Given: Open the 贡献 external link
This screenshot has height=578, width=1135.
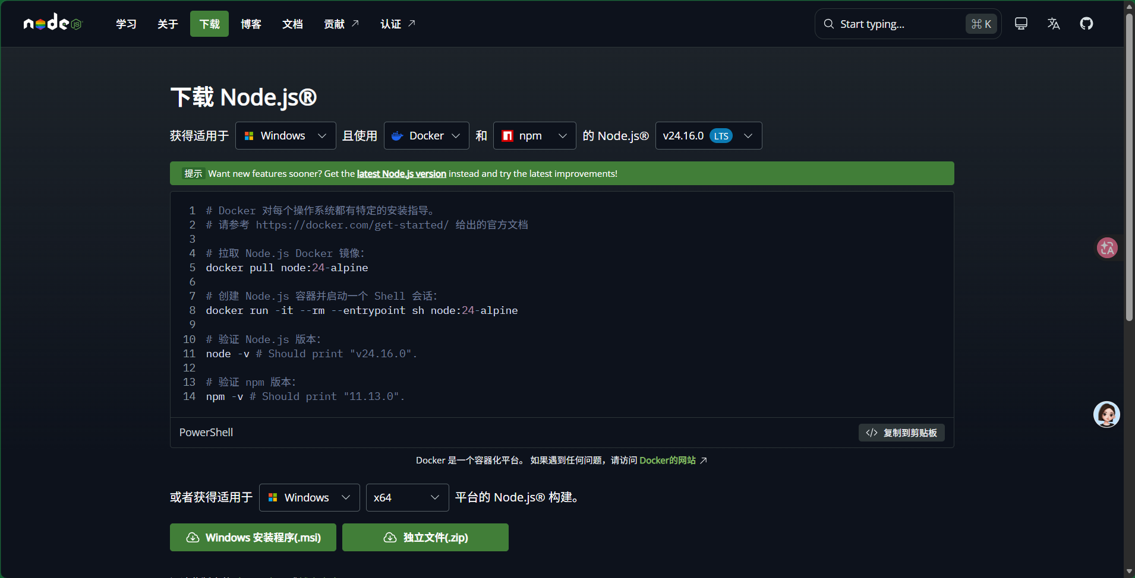Looking at the screenshot, I should tap(342, 24).
